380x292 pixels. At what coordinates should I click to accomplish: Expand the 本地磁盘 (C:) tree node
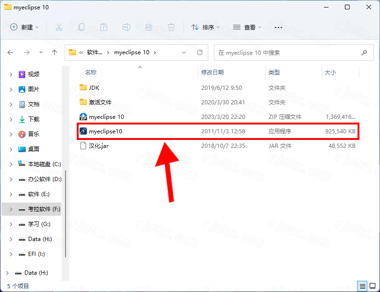(x=11, y=164)
